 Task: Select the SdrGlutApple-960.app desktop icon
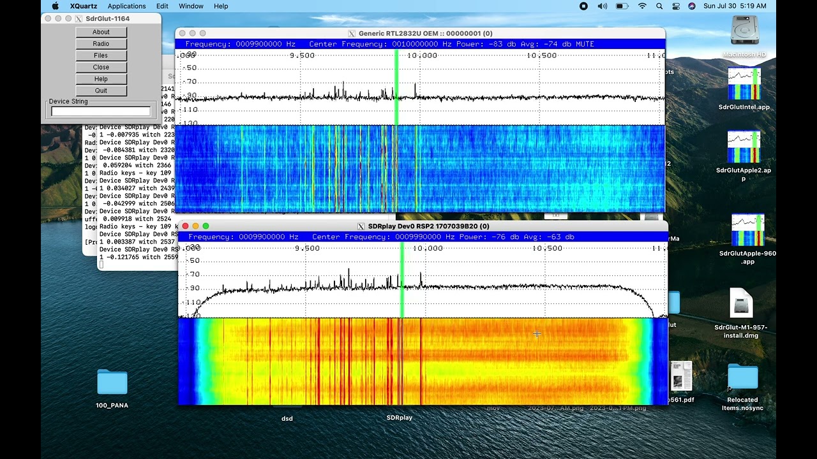pyautogui.click(x=747, y=230)
